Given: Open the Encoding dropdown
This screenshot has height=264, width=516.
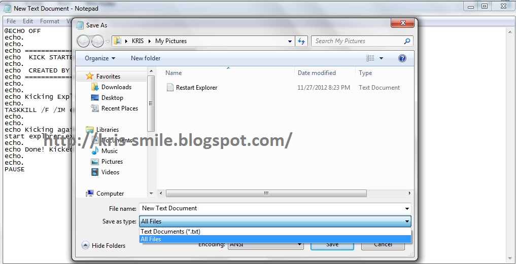Looking at the screenshot, I should coord(266,245).
